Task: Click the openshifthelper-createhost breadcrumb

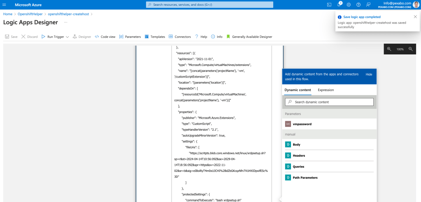Action: tap(68, 14)
